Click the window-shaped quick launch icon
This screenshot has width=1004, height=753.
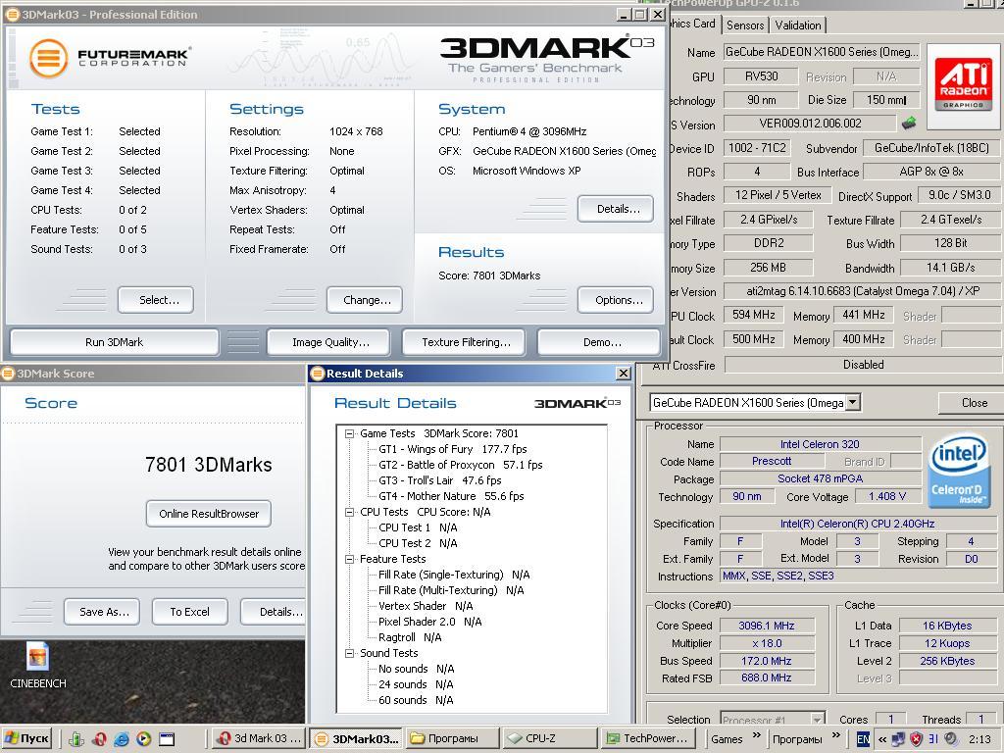click(167, 739)
